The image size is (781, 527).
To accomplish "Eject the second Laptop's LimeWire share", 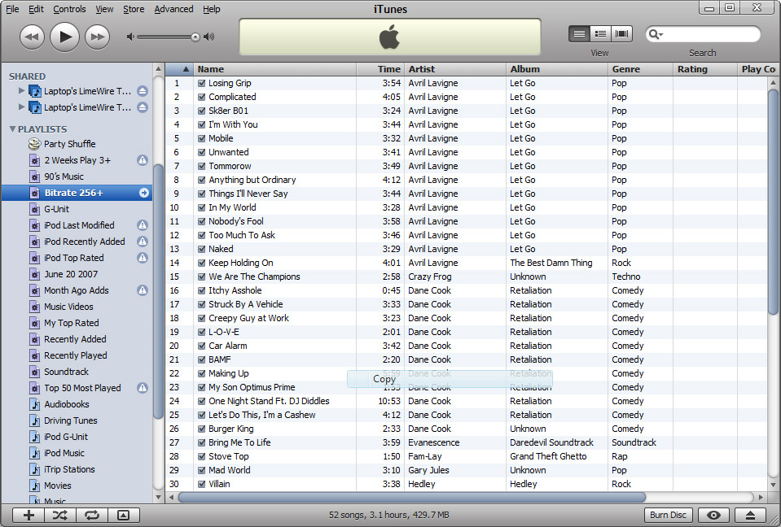I will click(143, 107).
